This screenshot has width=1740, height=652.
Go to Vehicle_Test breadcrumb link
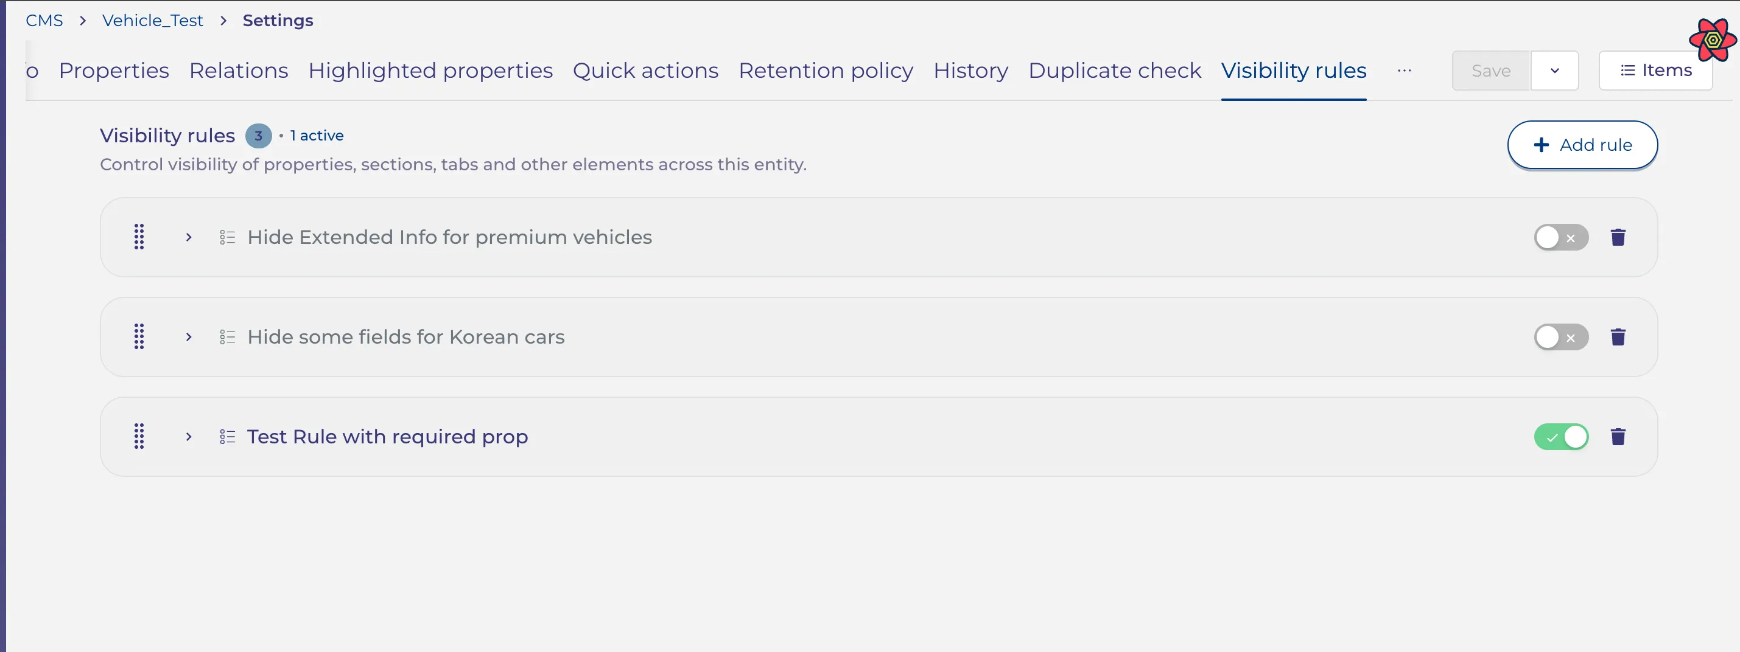click(153, 20)
